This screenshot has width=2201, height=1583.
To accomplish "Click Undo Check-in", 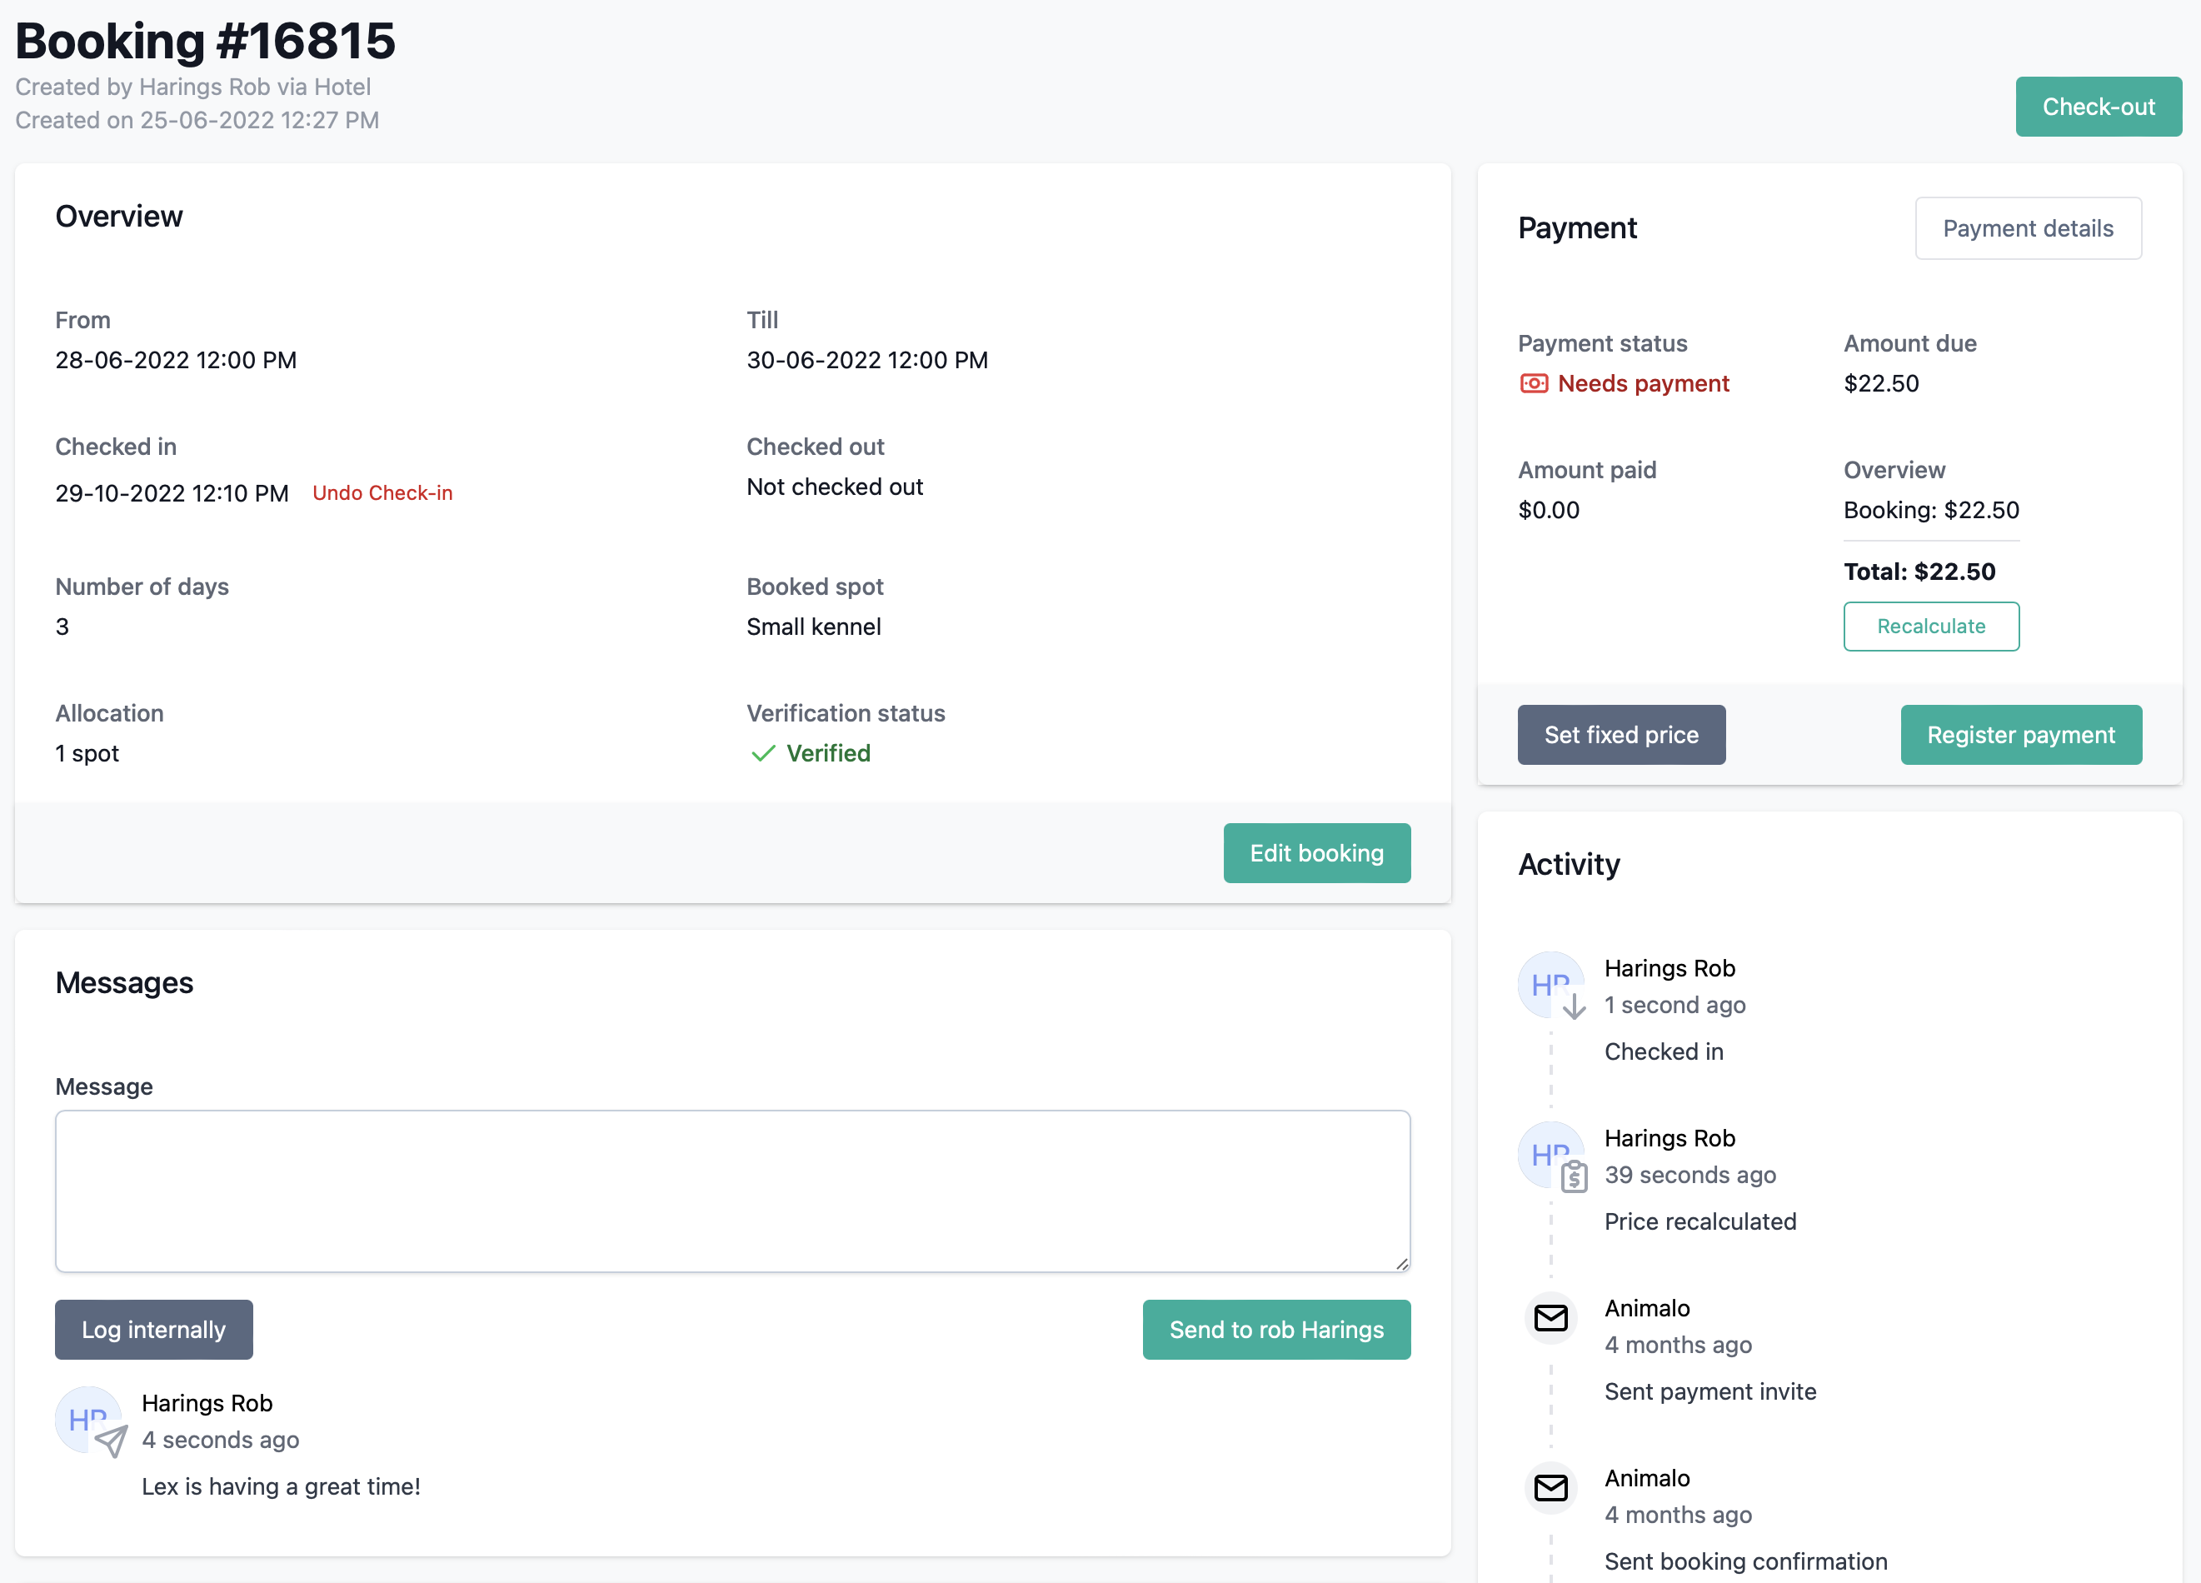I will (382, 492).
